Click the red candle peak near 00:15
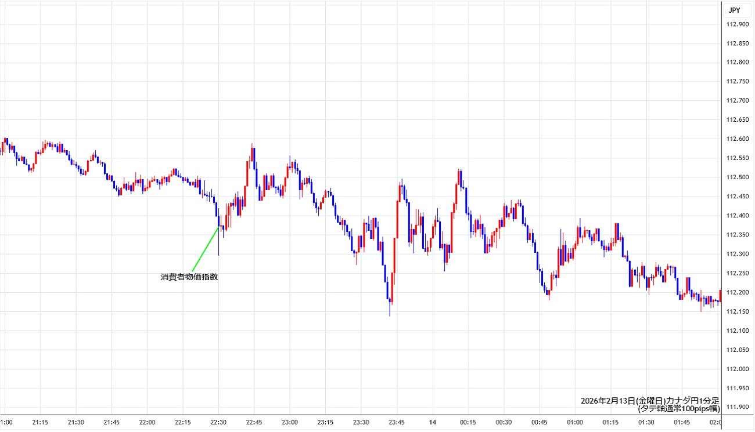 click(459, 177)
